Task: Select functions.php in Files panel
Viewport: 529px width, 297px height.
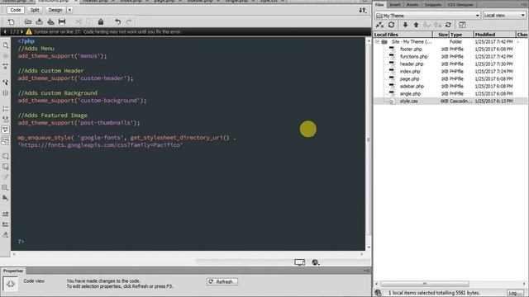Action: (x=413, y=57)
